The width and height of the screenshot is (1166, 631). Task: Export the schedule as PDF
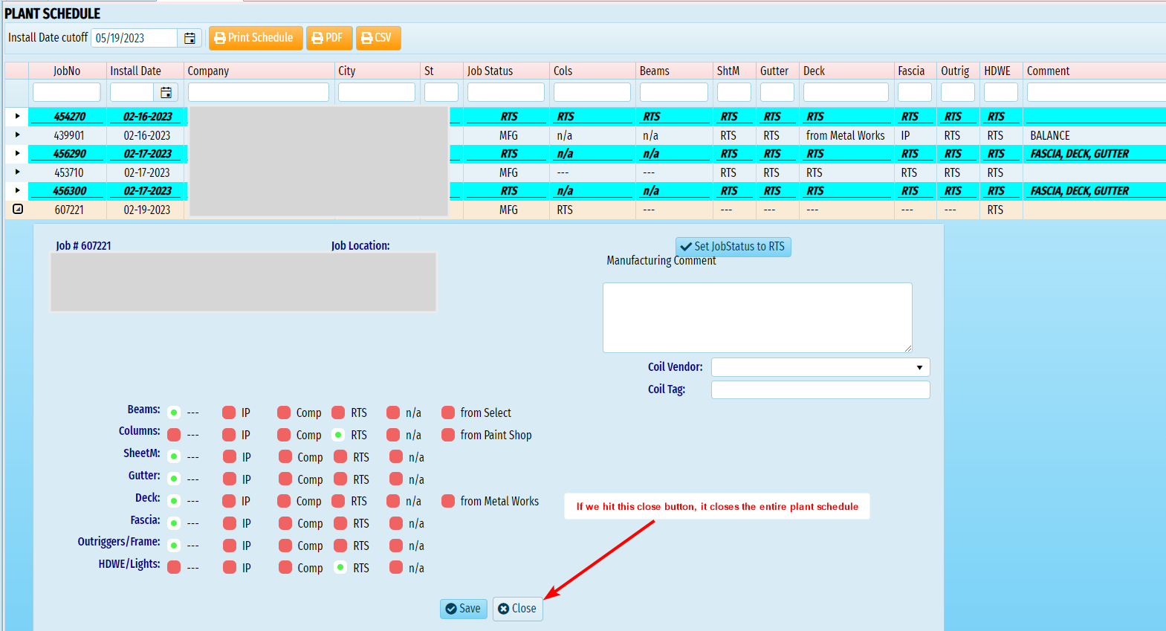(x=329, y=38)
